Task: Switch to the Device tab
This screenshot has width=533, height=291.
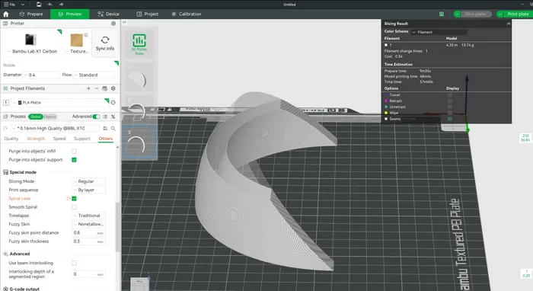Action: (x=108, y=14)
